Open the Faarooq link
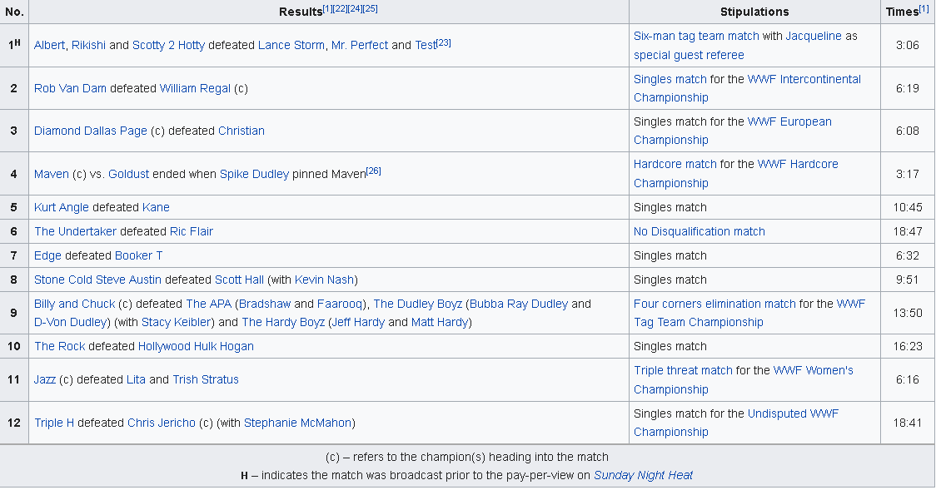Image resolution: width=936 pixels, height=490 pixels. pos(339,304)
